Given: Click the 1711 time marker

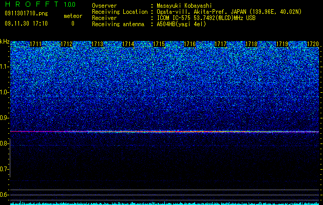Looking at the screenshot, I should click(35, 44).
